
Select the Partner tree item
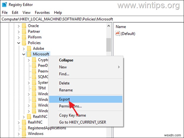[x=34, y=31]
